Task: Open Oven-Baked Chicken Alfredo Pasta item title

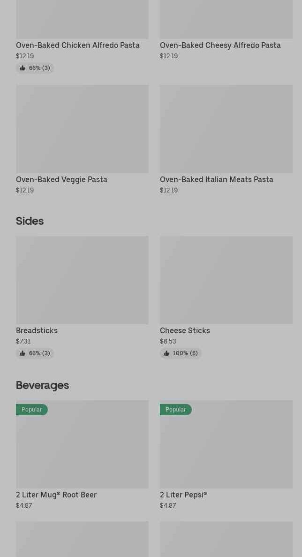Action: [78, 46]
